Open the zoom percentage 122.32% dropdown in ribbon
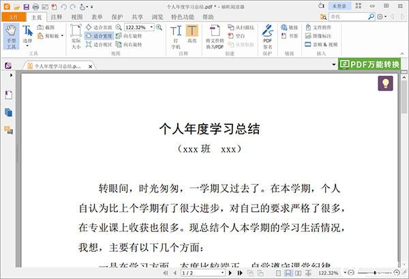The image size is (409, 279). (151, 27)
